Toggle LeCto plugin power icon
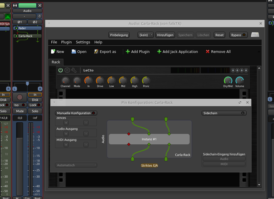 [x=61, y=70]
